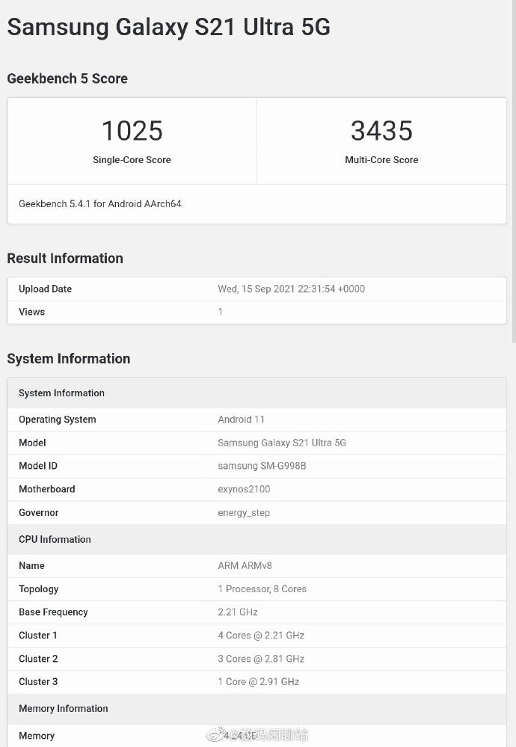Click the large System Information section heading
Screen dimensions: 516x747
coord(69,359)
